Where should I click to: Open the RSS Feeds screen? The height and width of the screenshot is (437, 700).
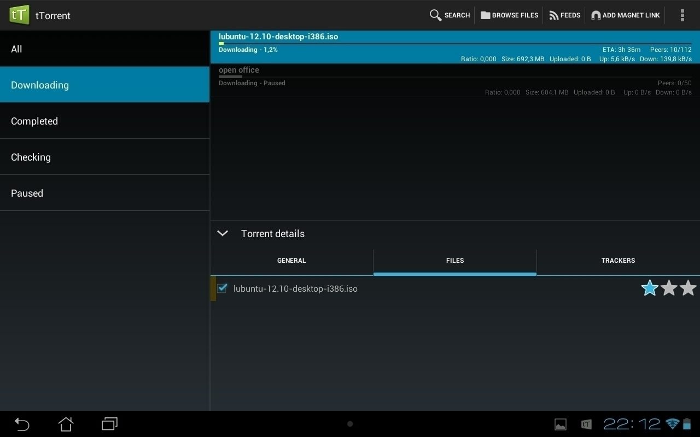(x=564, y=15)
